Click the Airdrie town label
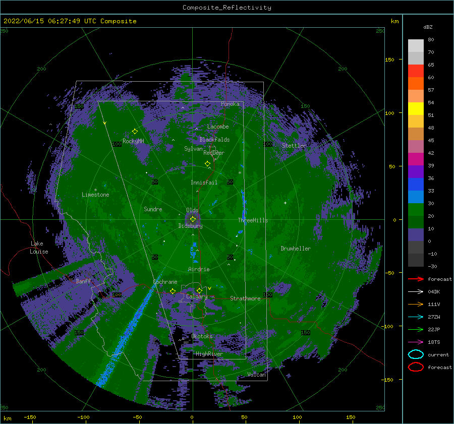454x424 pixels. (x=199, y=269)
